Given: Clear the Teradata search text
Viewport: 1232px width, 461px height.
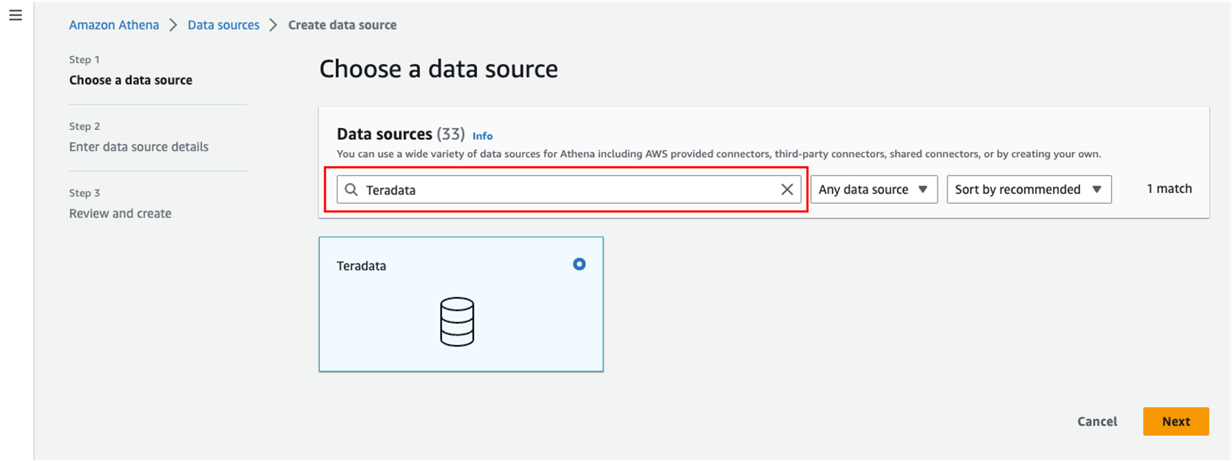Looking at the screenshot, I should 787,189.
